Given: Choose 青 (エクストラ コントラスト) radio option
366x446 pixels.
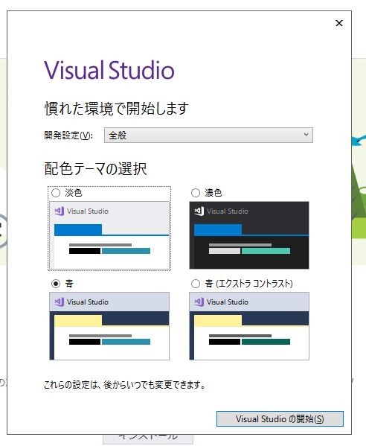Looking at the screenshot, I should pos(196,284).
